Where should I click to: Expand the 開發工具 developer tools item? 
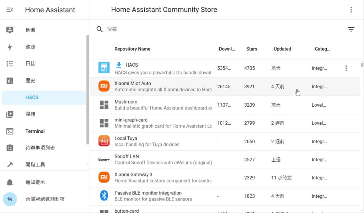[35, 164]
